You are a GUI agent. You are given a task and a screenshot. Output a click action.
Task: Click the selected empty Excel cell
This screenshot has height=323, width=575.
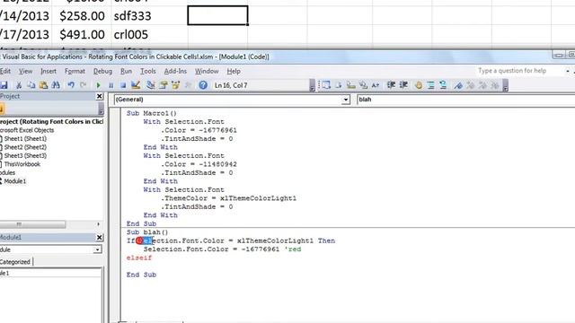click(x=217, y=15)
